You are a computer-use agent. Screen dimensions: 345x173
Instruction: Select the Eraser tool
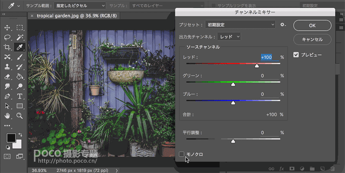(x=7, y=77)
